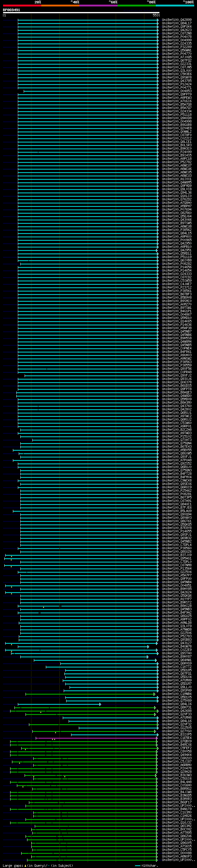The width and height of the screenshot is (197, 868).
Task: Open hit UniRef100_Q56WN1
Action: (177, 50)
